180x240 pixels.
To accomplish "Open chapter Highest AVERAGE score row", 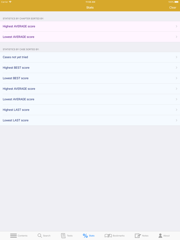I will click(x=90, y=26).
